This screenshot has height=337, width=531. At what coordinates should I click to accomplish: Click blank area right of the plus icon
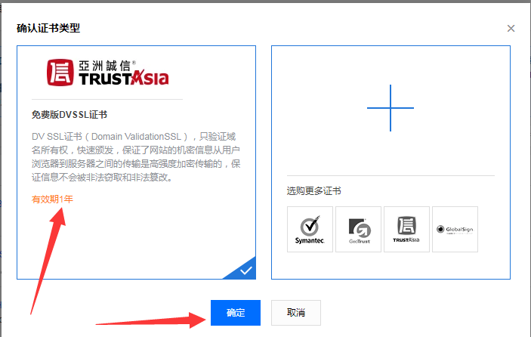[x=468, y=108]
